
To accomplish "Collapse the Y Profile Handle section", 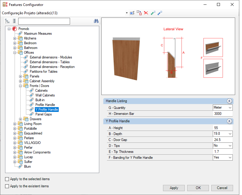I will click(229, 121).
